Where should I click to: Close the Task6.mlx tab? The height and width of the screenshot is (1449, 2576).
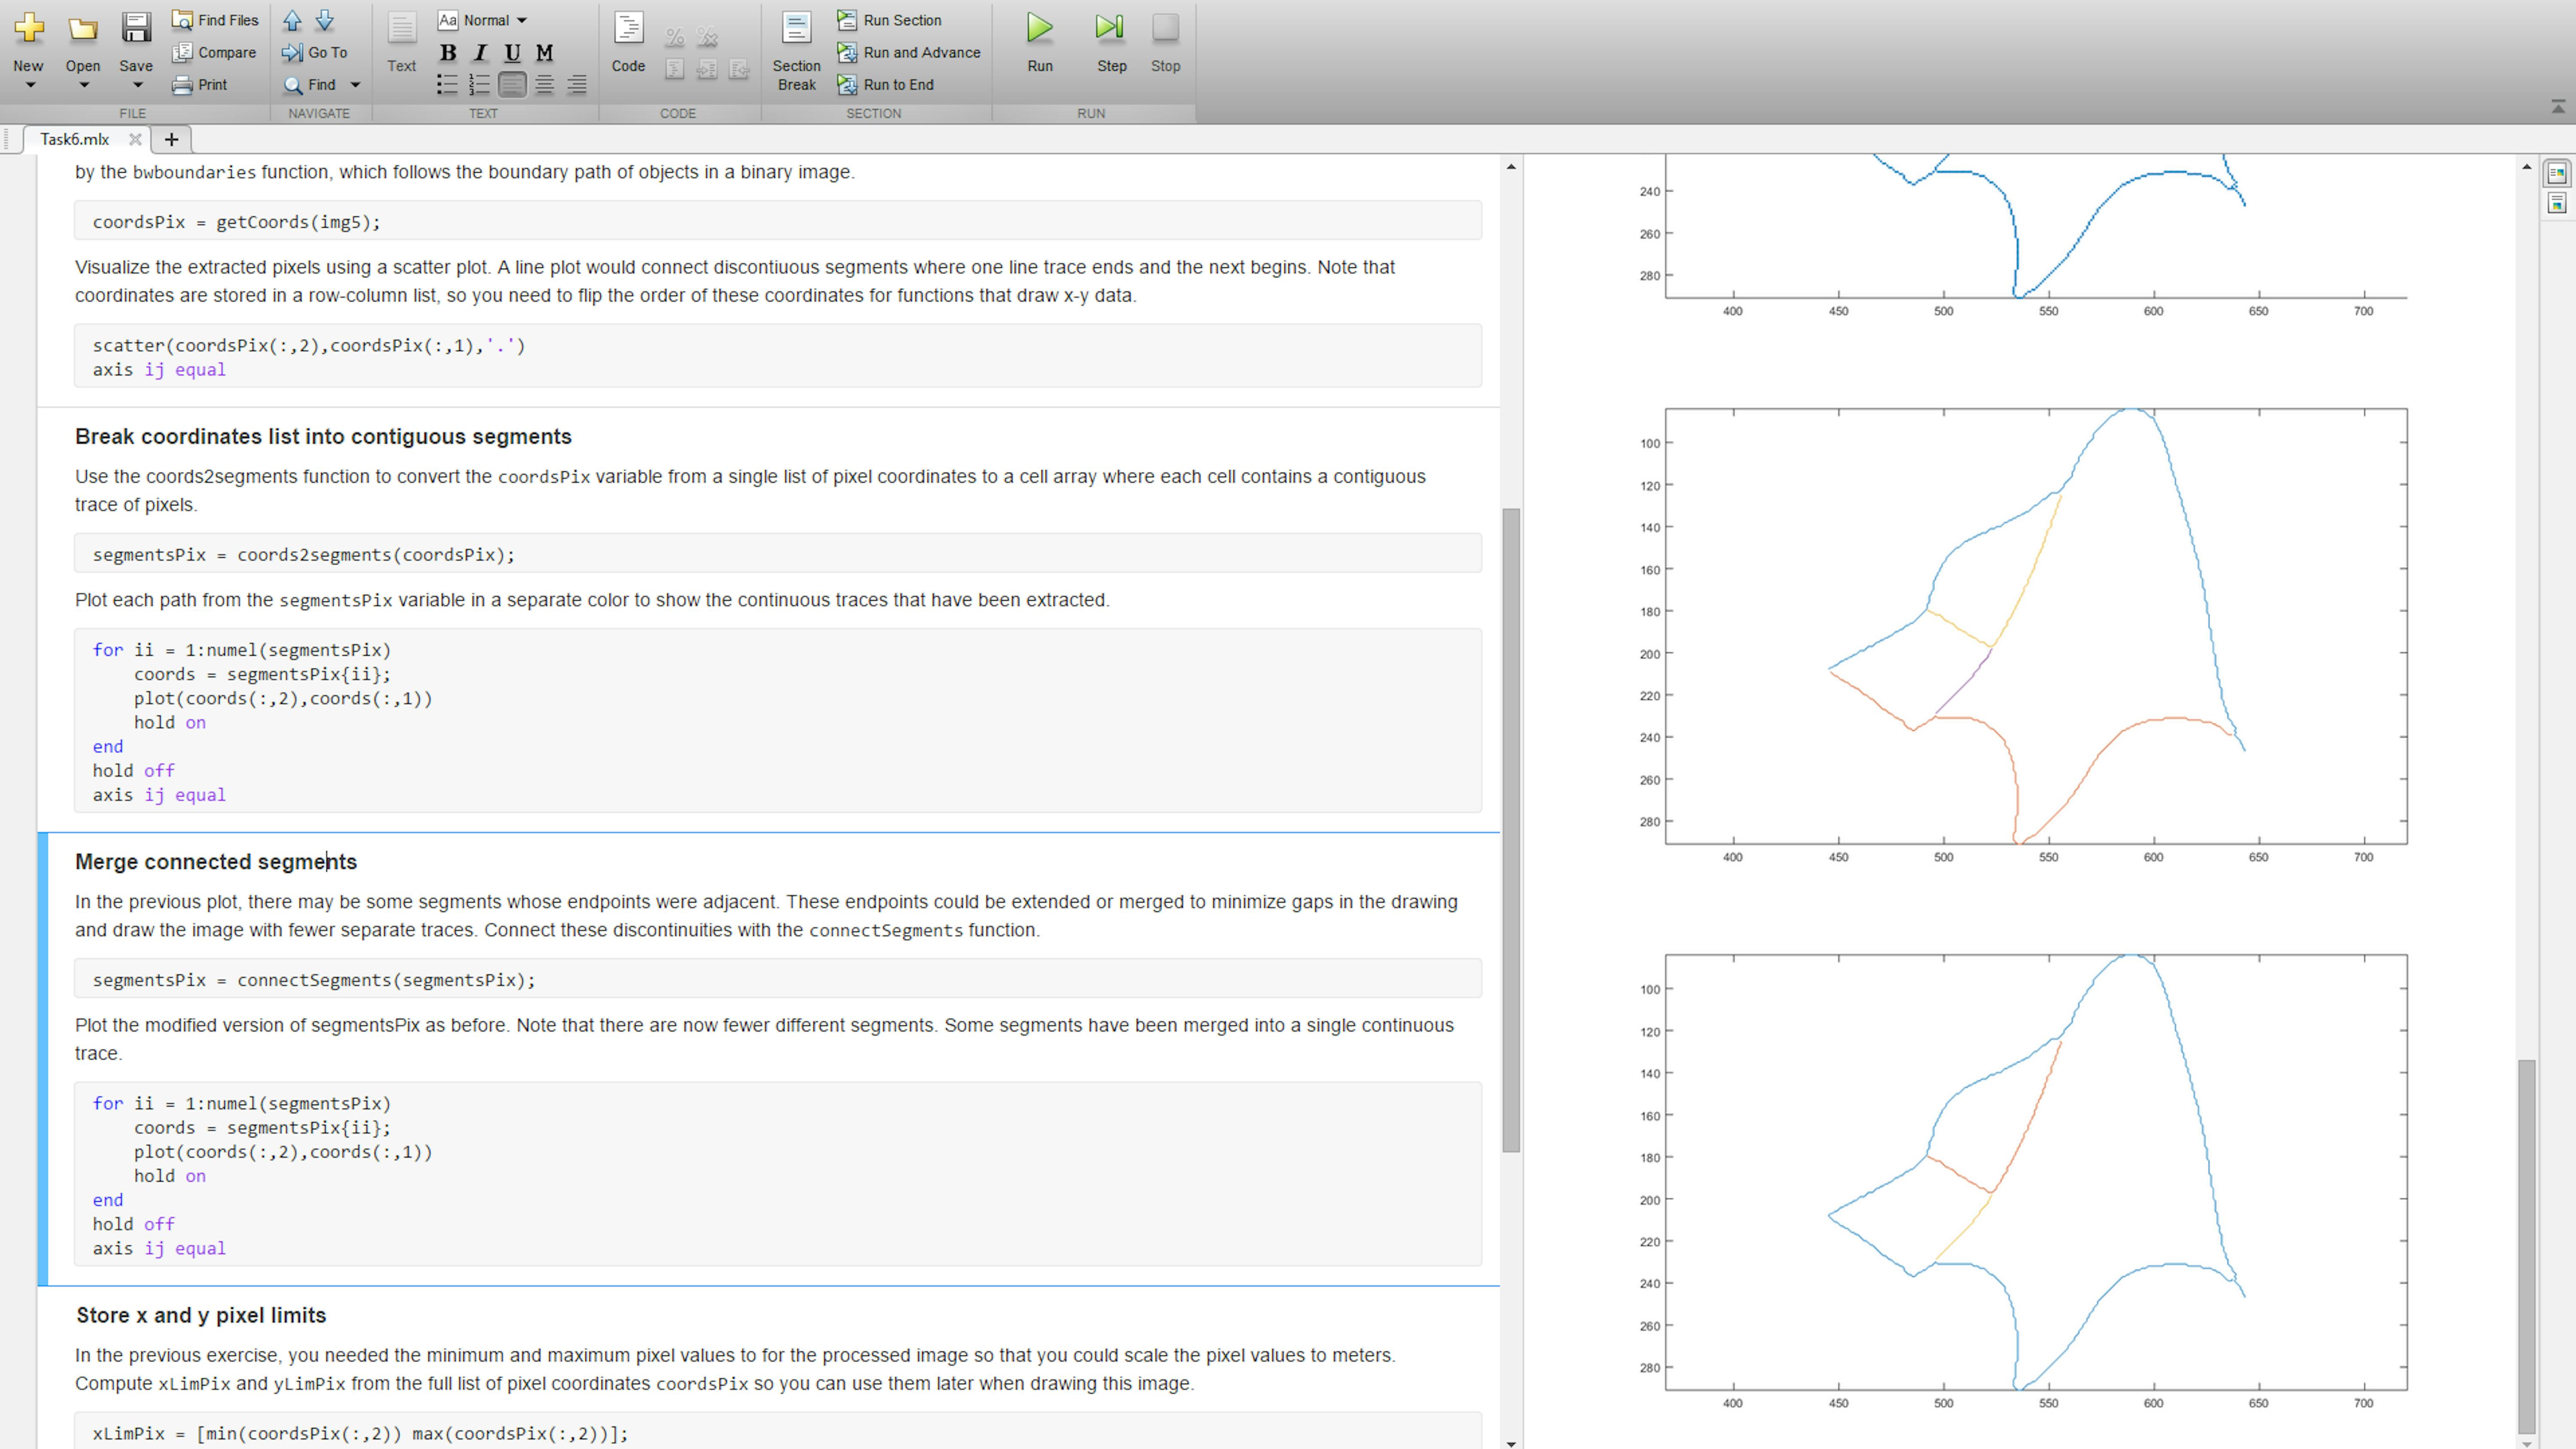coord(135,139)
